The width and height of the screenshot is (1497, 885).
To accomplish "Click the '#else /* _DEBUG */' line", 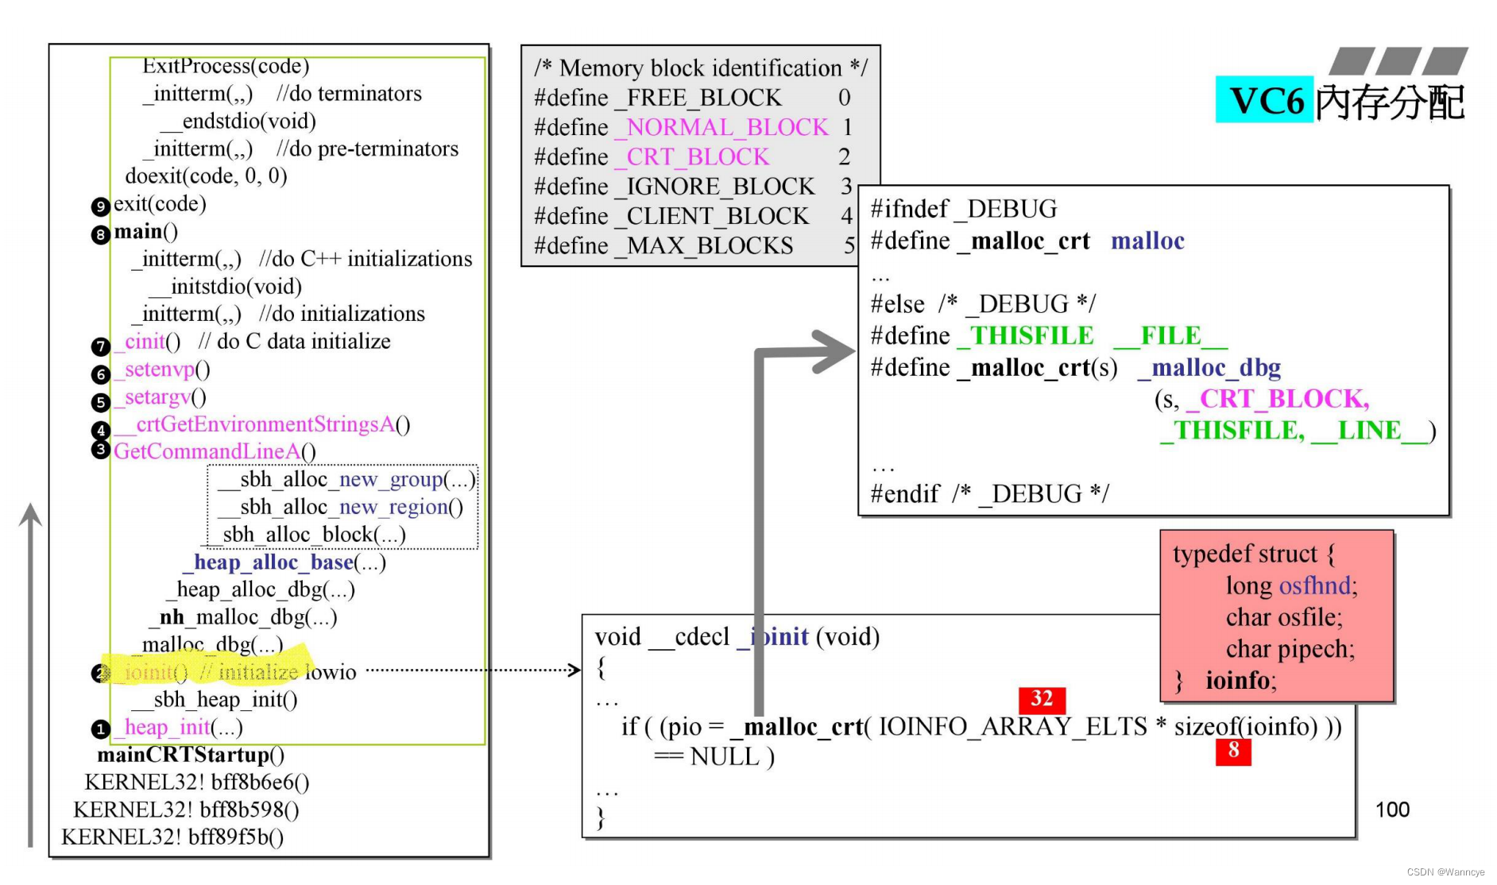I will click(x=983, y=304).
